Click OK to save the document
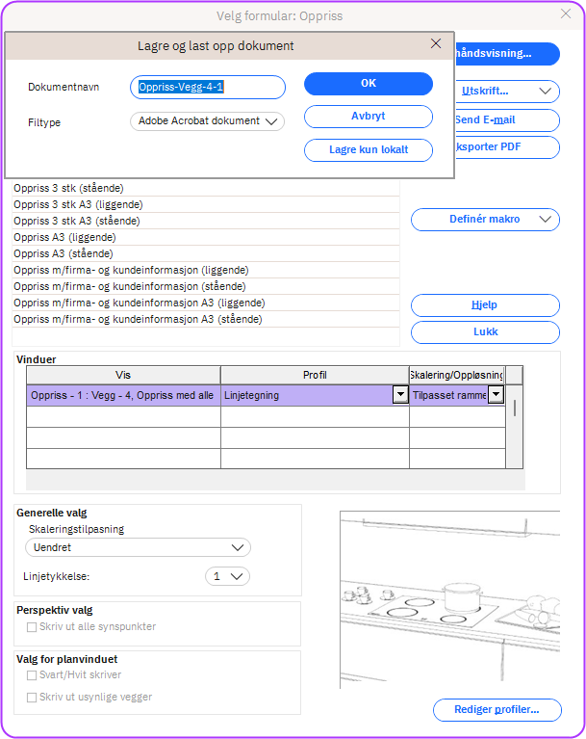The height and width of the screenshot is (739, 586). [x=369, y=84]
